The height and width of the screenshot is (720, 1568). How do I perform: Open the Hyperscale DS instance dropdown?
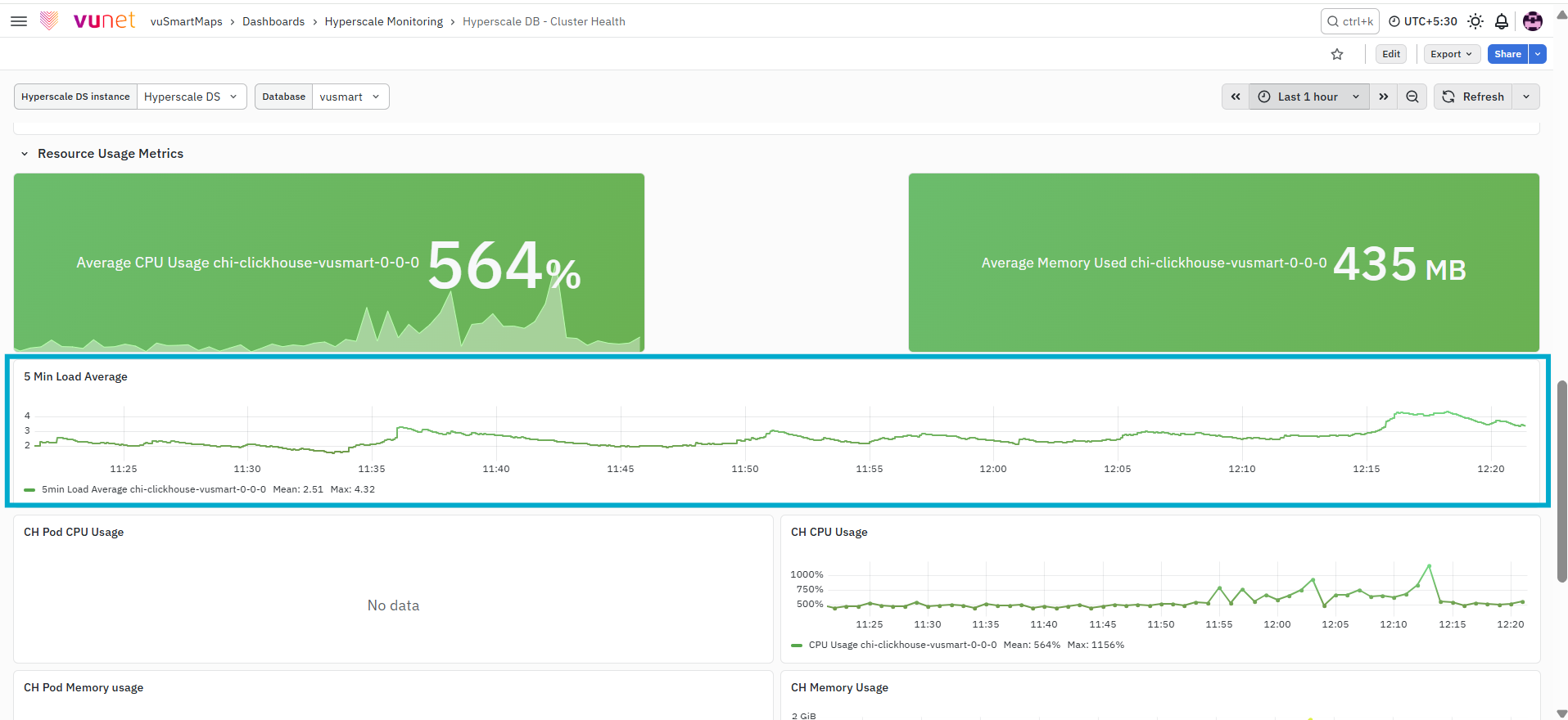pyautogui.click(x=192, y=97)
